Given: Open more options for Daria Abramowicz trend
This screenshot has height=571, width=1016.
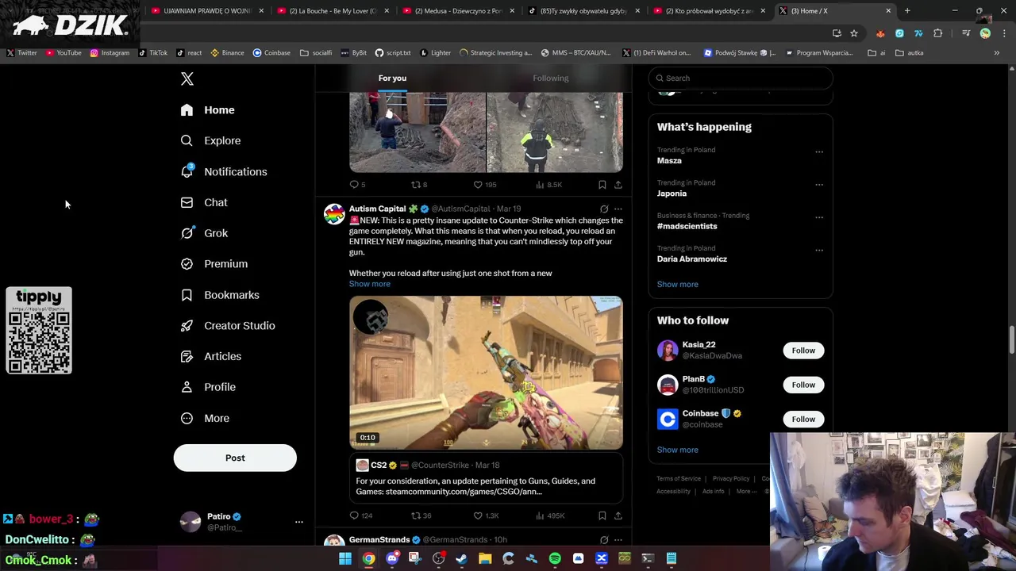Looking at the screenshot, I should 819,250.
